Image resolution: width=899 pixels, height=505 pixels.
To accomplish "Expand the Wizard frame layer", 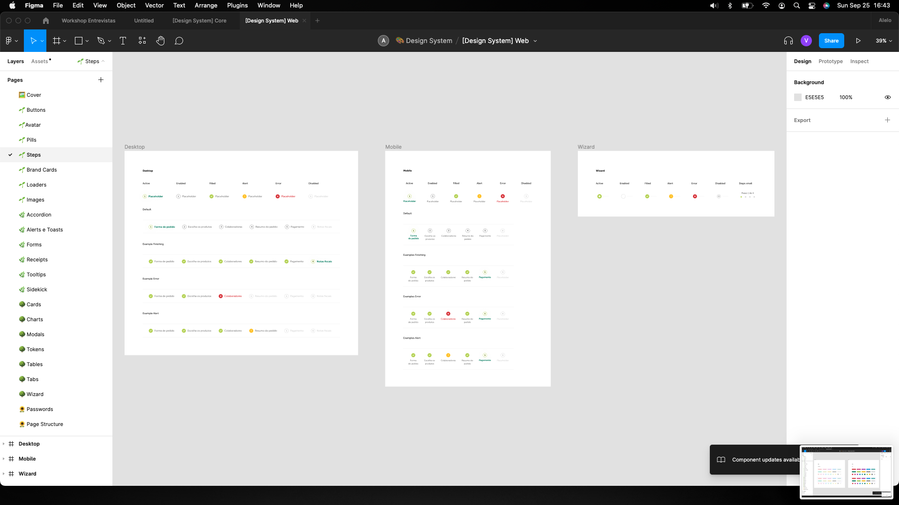I will (x=4, y=474).
